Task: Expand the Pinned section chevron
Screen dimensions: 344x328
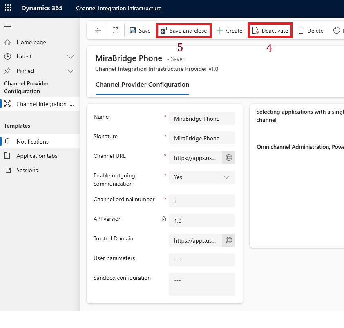Action: point(71,71)
